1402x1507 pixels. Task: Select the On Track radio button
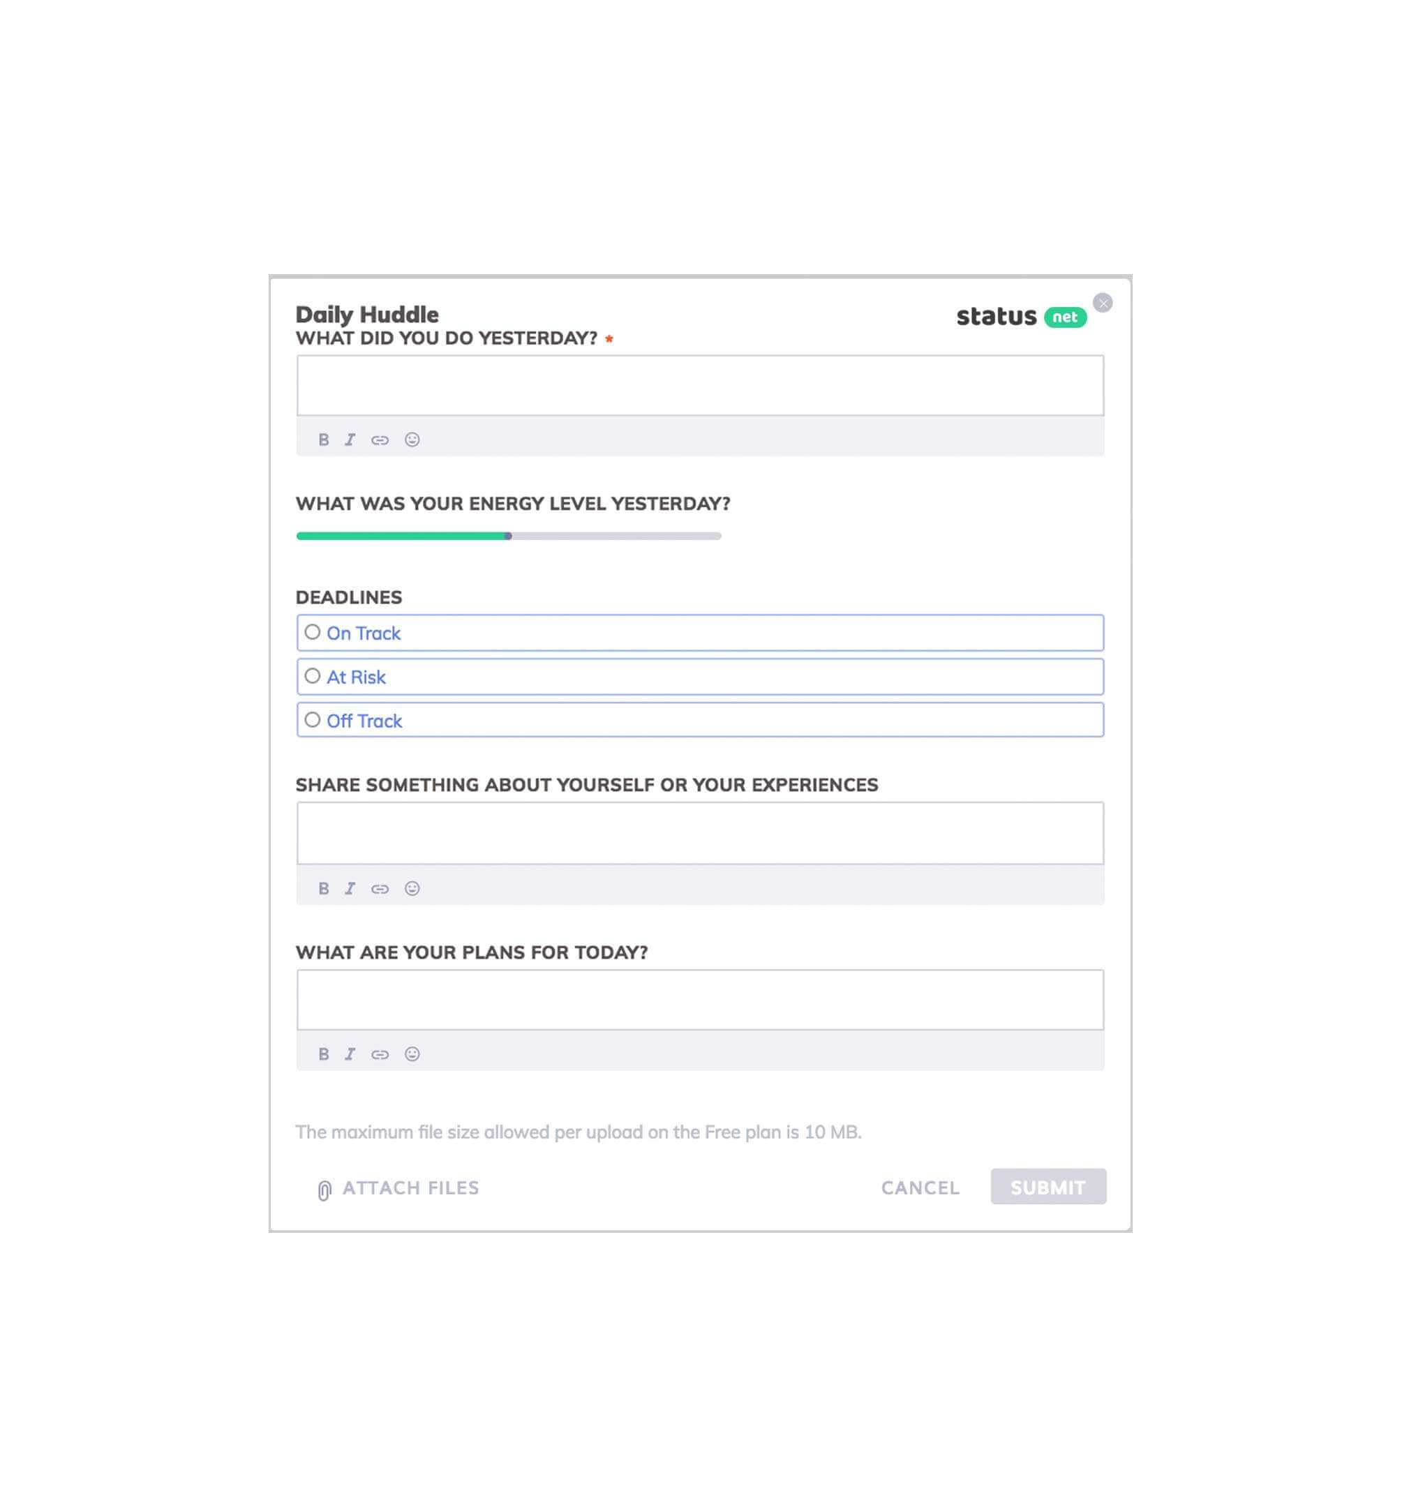tap(313, 632)
